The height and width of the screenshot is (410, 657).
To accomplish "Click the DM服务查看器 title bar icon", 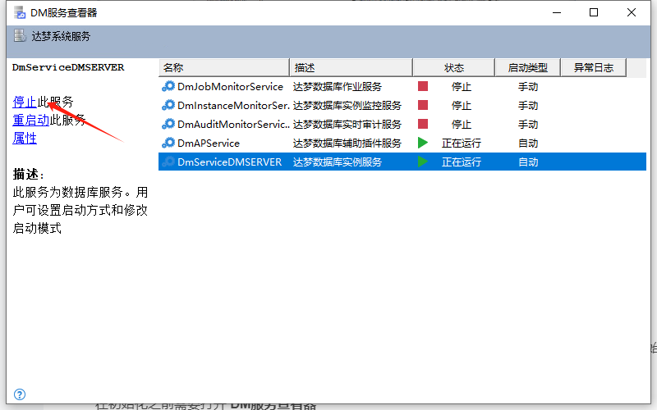I will [x=20, y=13].
